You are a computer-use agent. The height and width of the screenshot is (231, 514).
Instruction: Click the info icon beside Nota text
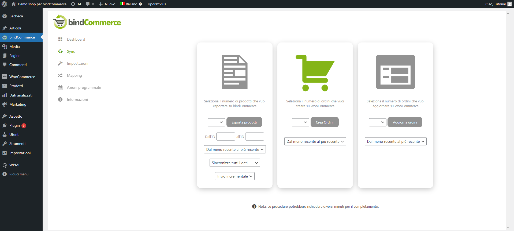pyautogui.click(x=254, y=206)
